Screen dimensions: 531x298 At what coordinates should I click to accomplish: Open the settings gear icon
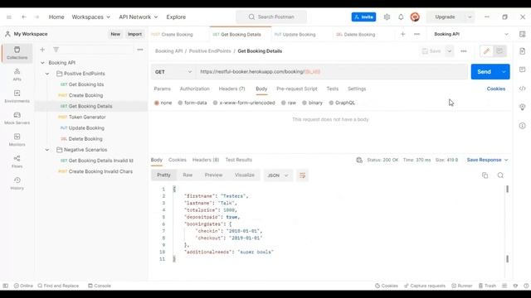387,17
